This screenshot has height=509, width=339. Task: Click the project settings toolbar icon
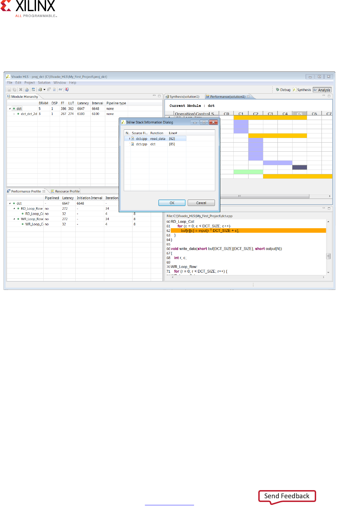click(x=33, y=90)
